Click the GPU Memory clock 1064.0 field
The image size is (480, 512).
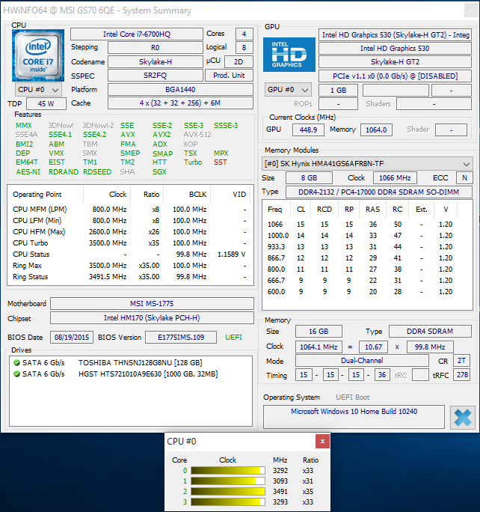(x=376, y=129)
